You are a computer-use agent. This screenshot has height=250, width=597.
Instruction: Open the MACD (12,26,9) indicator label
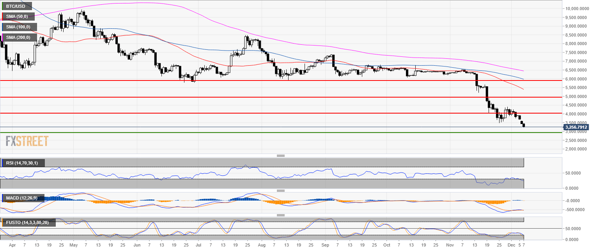(x=23, y=198)
